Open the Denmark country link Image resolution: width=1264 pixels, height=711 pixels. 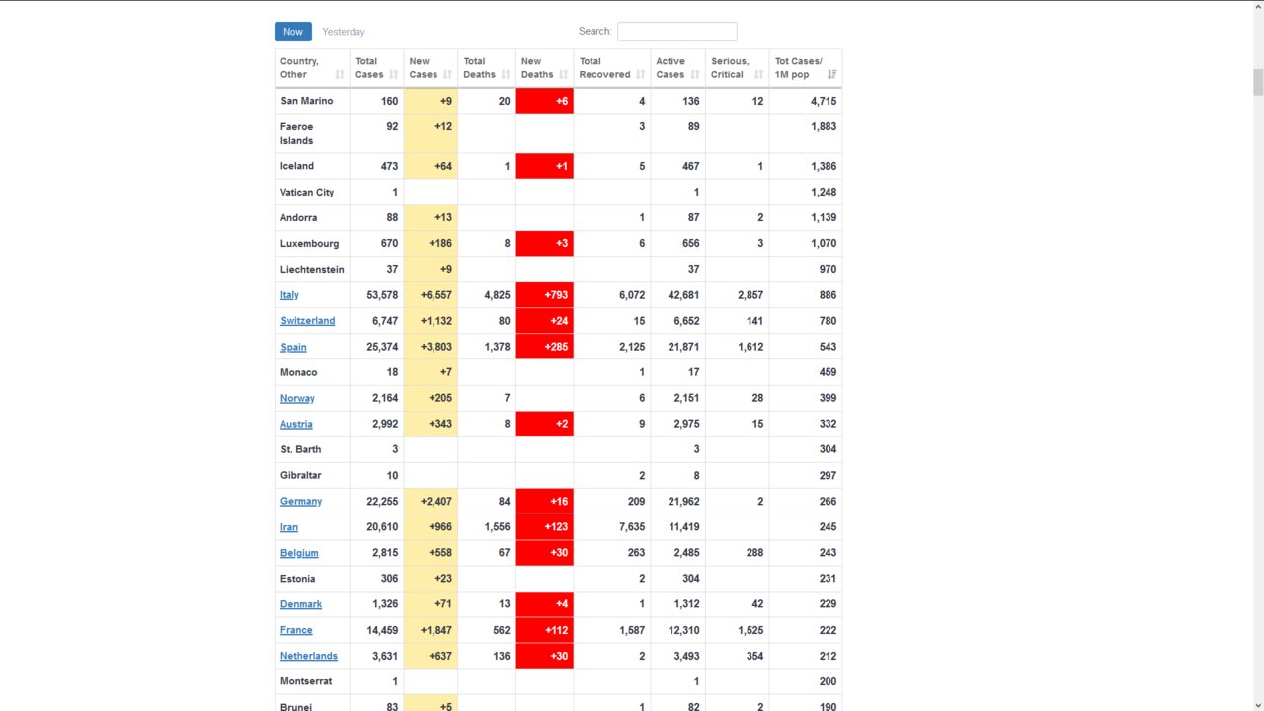(301, 604)
